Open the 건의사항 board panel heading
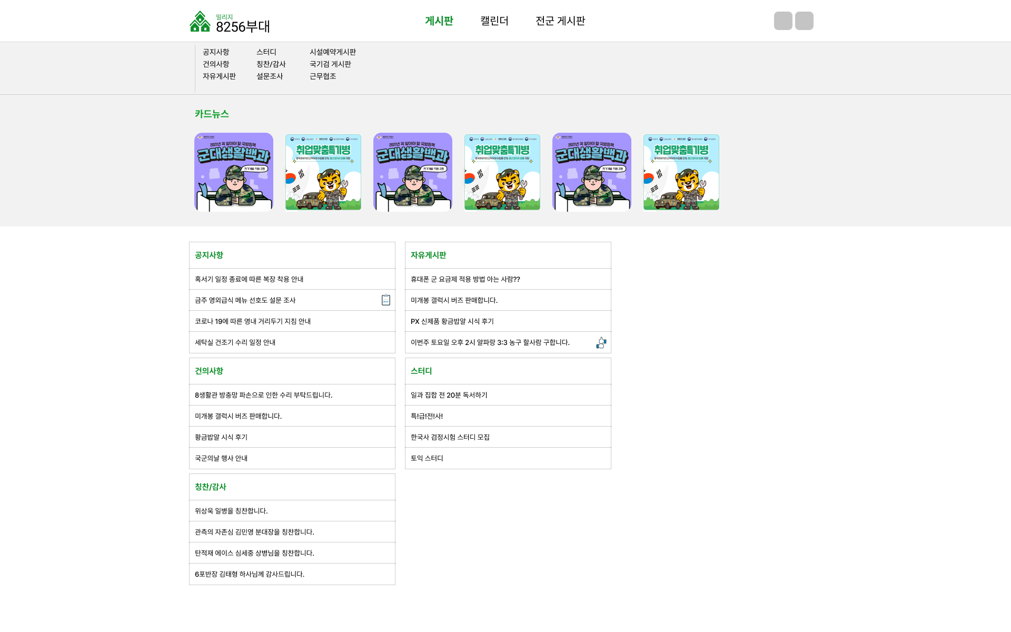The image size is (1011, 632). point(209,371)
